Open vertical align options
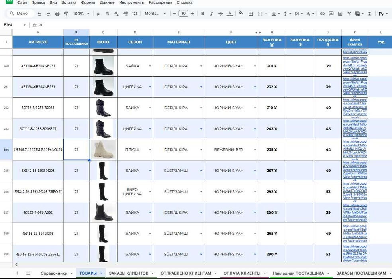Screen dimensions: 392x279 tap(287, 14)
